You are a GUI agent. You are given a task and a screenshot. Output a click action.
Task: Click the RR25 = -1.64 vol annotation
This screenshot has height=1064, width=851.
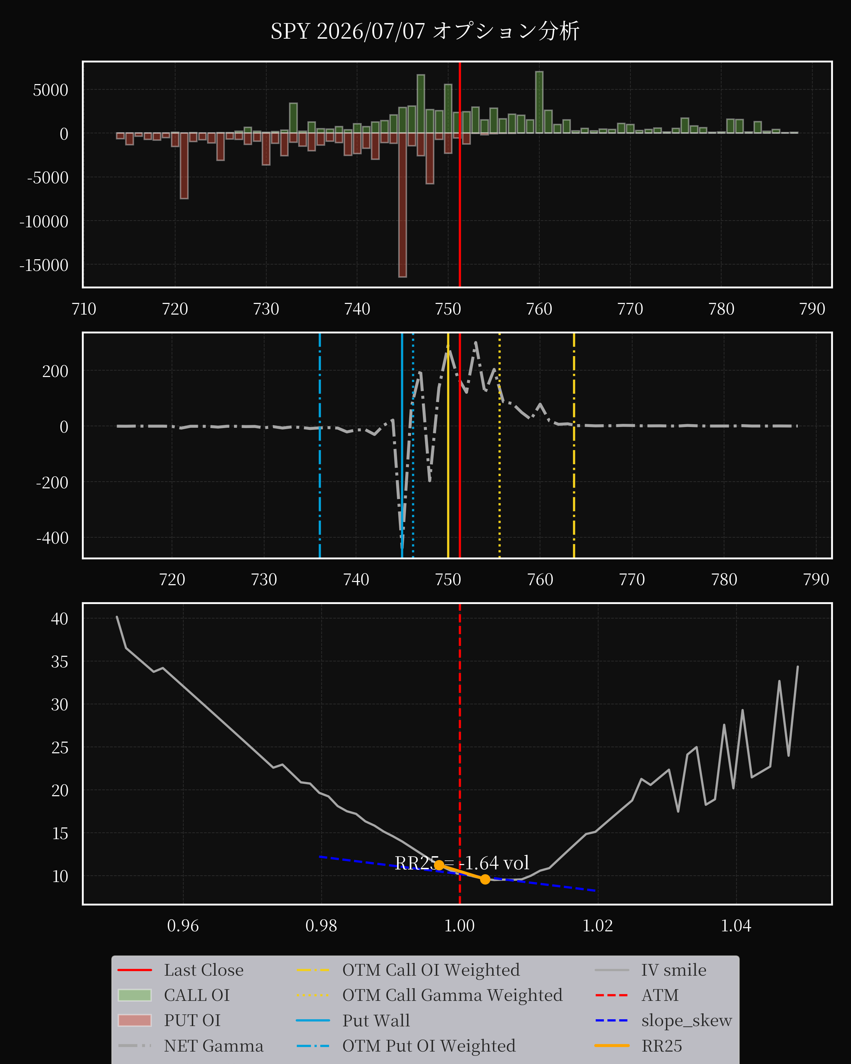462,863
